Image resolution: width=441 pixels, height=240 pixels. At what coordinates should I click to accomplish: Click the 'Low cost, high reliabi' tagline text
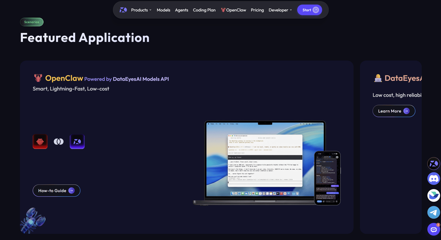point(397,95)
